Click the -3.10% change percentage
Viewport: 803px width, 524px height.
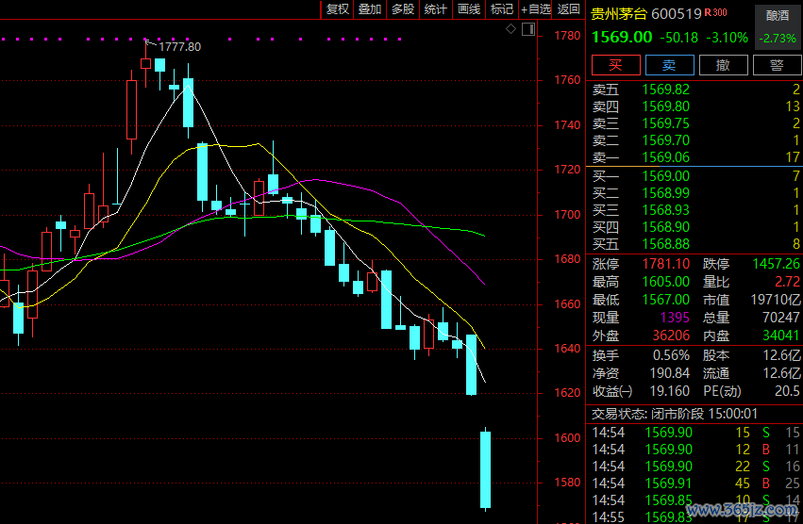click(x=727, y=38)
